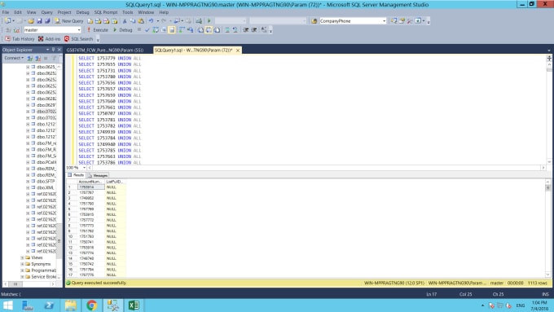Open the master database dropdown

click(52, 30)
